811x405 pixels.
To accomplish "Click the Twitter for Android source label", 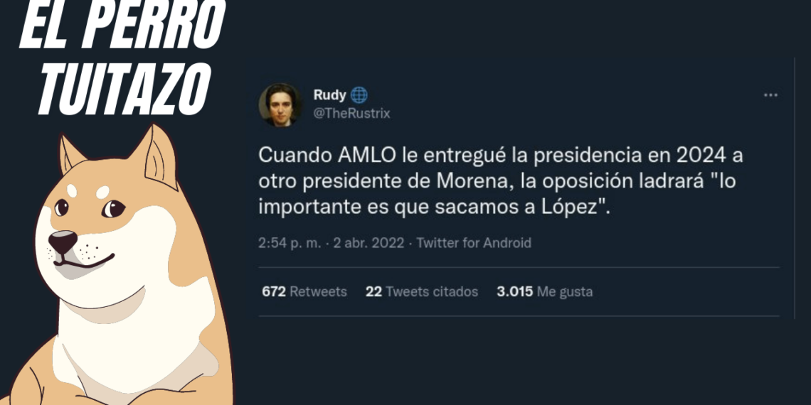I will pyautogui.click(x=474, y=243).
